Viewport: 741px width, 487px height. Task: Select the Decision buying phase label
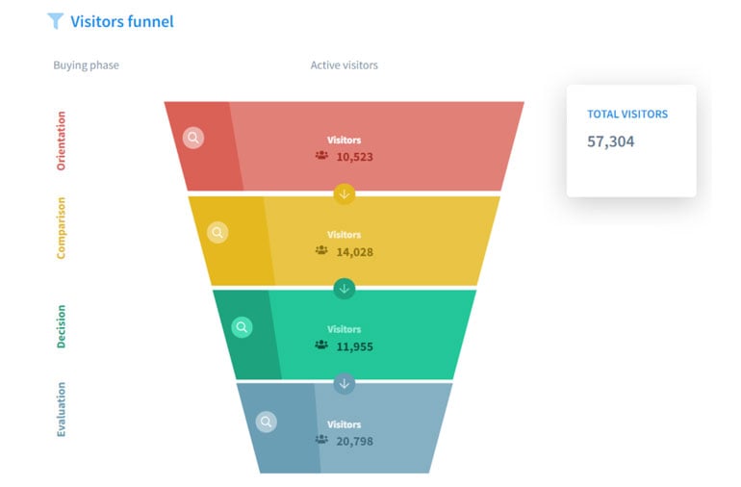[x=62, y=325]
